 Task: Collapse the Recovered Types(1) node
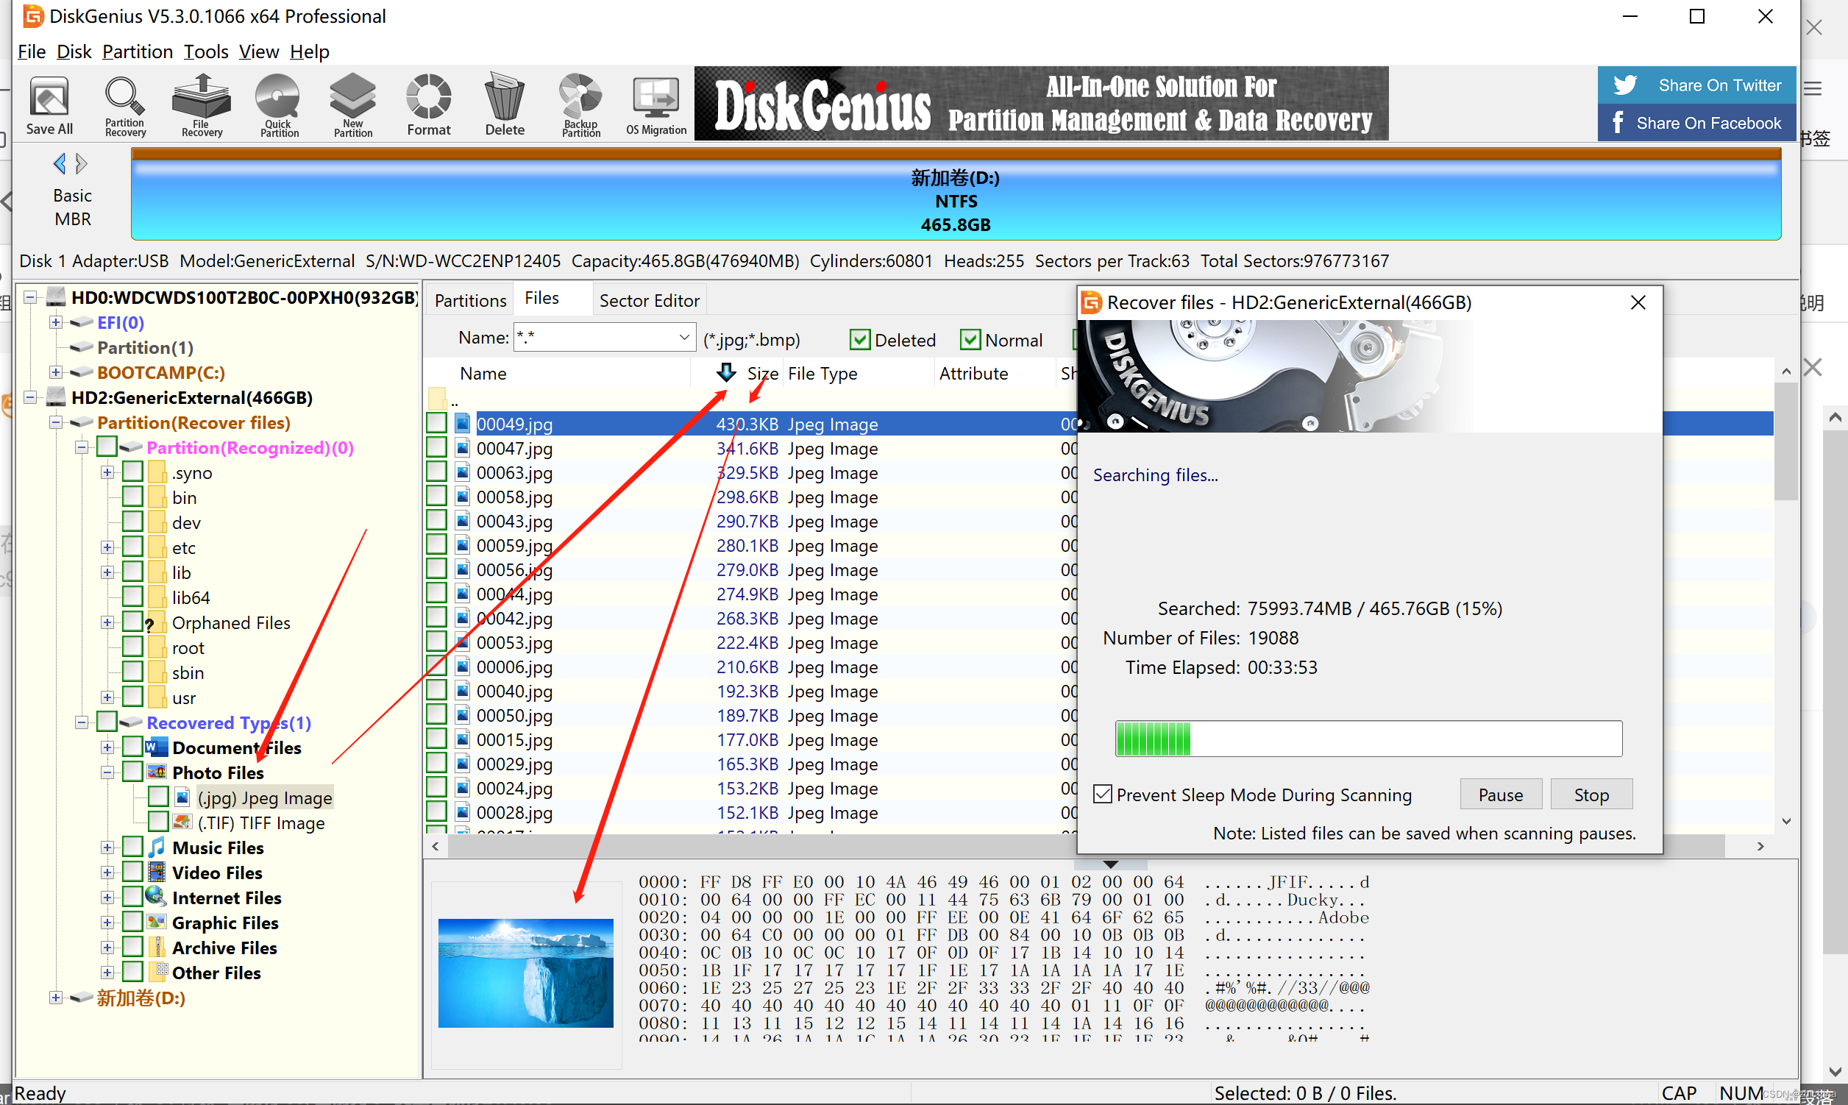click(82, 722)
